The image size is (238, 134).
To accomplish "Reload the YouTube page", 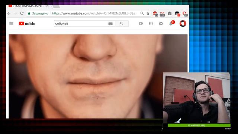I will (22, 13).
